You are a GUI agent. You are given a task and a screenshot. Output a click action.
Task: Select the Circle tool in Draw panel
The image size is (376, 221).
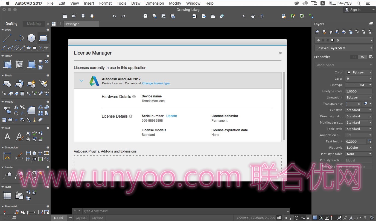coord(31,38)
